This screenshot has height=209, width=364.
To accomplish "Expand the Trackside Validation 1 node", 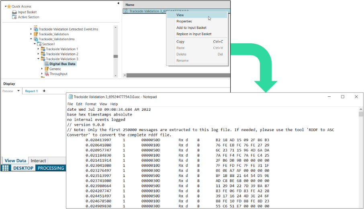I will [38, 49].
